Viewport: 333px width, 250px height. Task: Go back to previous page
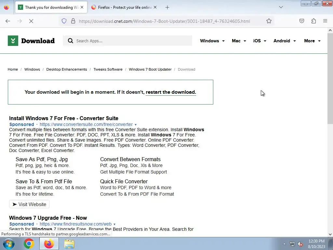tap(8, 21)
